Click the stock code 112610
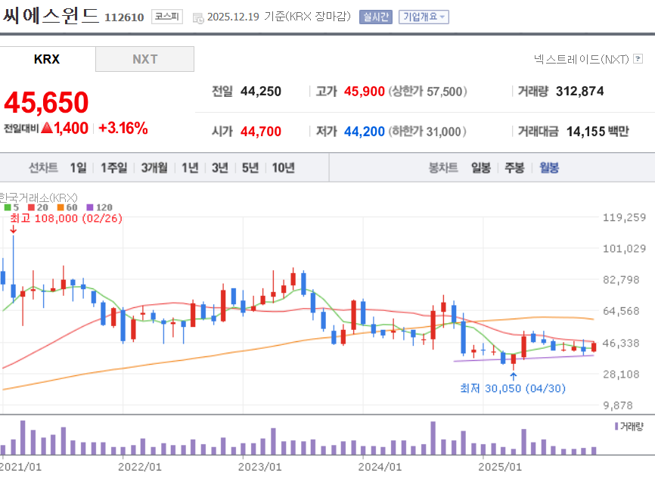The width and height of the screenshot is (655, 485). pos(124,17)
